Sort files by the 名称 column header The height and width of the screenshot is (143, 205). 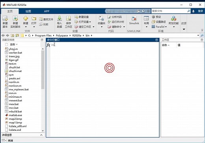(14, 44)
